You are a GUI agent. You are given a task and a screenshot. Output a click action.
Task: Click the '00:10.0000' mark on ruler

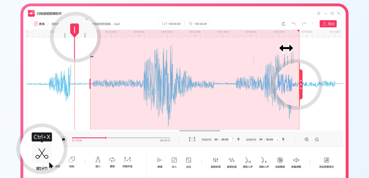307,32
